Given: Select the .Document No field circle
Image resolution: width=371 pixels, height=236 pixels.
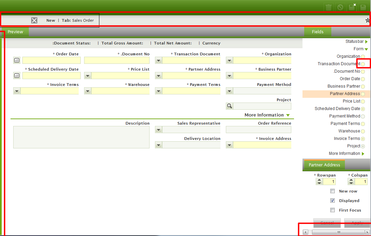Looking at the screenshot, I should click(363, 72).
